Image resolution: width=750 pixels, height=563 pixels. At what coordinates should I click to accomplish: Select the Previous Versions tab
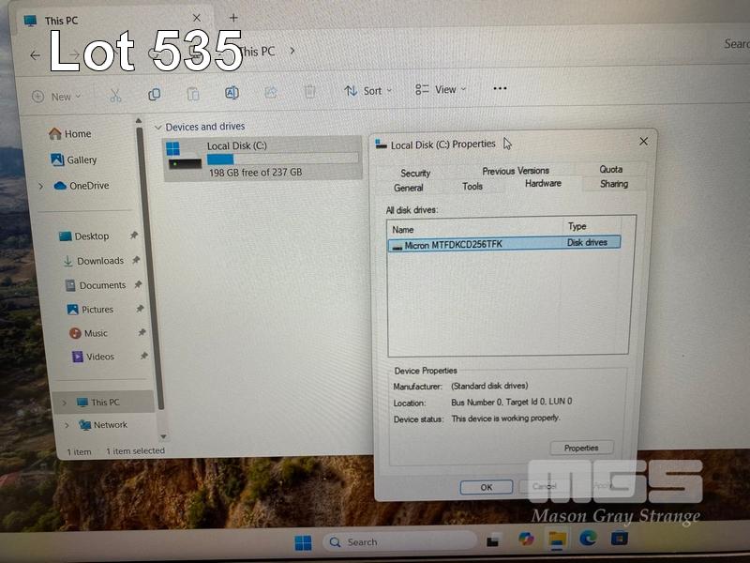coord(516,171)
